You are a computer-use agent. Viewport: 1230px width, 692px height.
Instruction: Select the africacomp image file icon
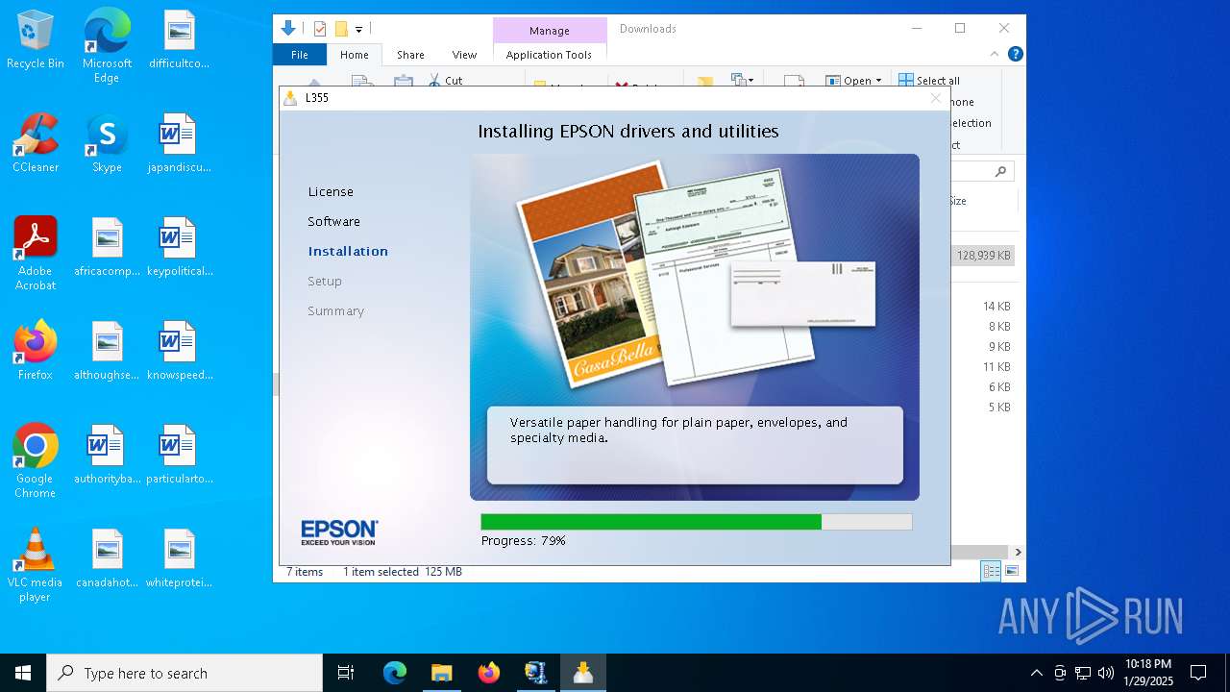pos(107,248)
